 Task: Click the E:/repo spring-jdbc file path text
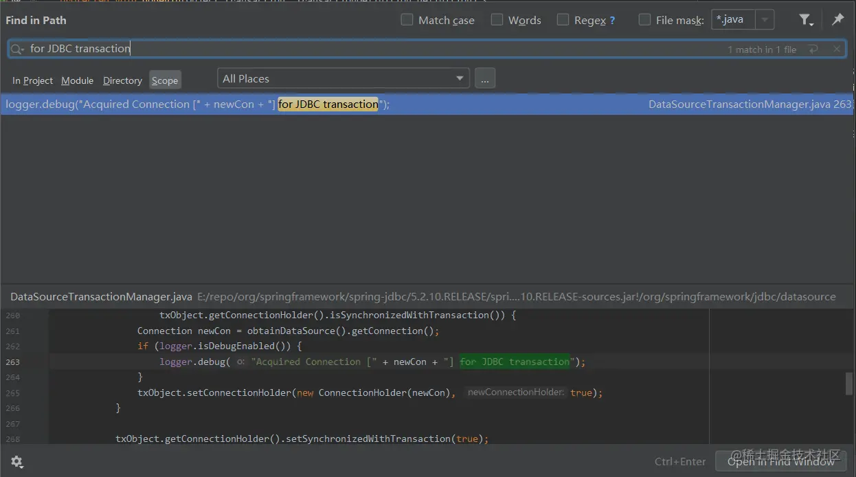(516, 297)
